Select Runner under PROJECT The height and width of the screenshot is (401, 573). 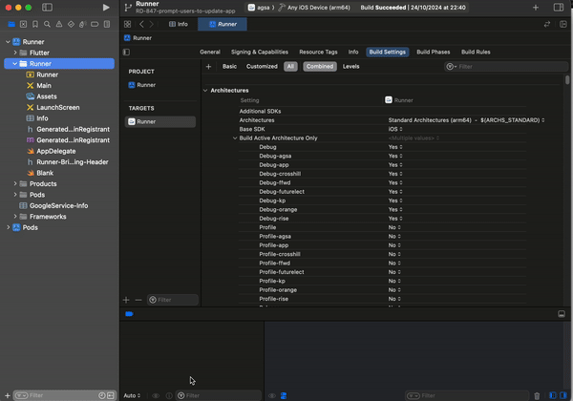coord(142,85)
